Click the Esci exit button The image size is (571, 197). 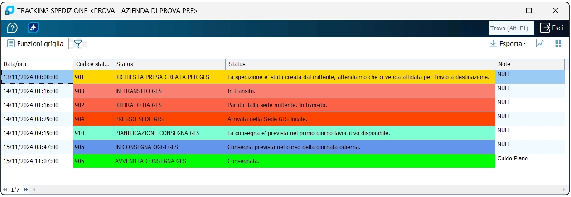(x=552, y=28)
